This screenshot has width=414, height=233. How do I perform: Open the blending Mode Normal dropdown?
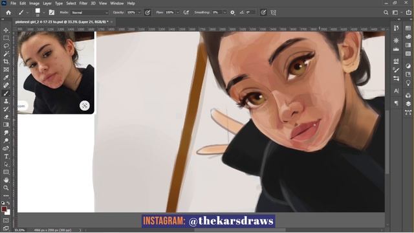(x=90, y=12)
